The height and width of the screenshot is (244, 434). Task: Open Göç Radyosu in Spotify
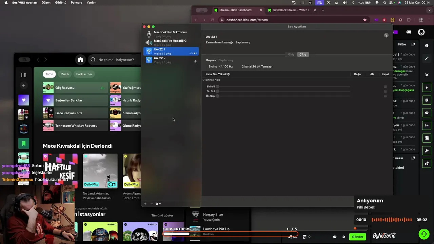click(75, 88)
